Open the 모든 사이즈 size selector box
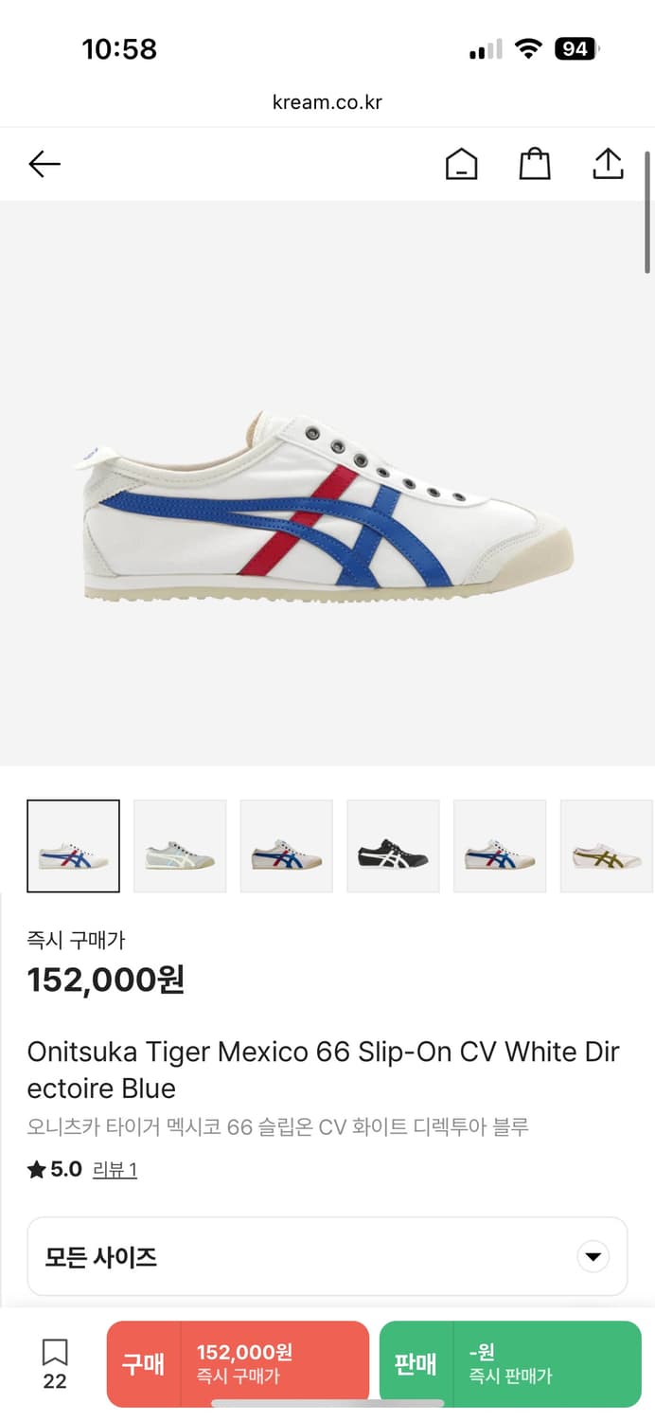The width and height of the screenshot is (655, 1421). 327,1257
